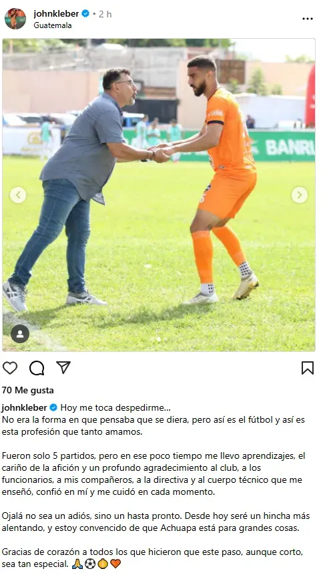Click the orange heart emoji in caption

[115, 564]
